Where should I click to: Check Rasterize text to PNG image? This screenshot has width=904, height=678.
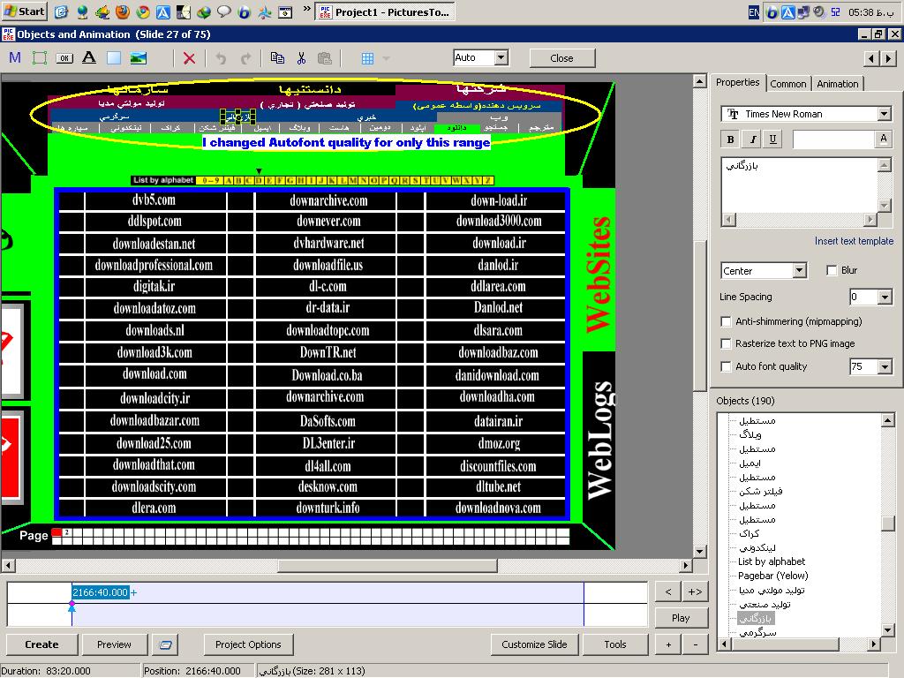tap(726, 343)
